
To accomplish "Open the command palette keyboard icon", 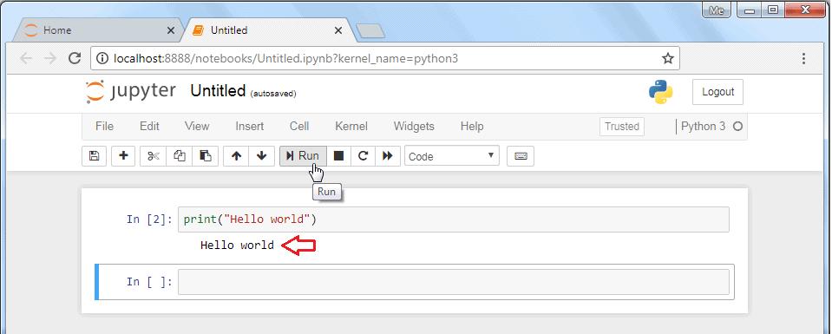I will 521,156.
